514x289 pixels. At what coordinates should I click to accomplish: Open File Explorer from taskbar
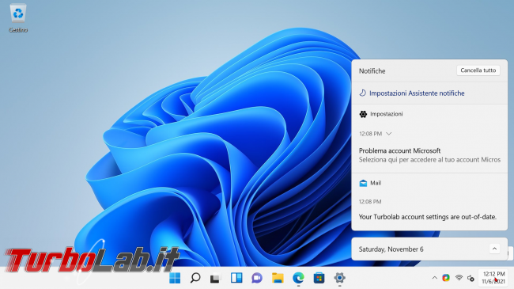(x=278, y=278)
